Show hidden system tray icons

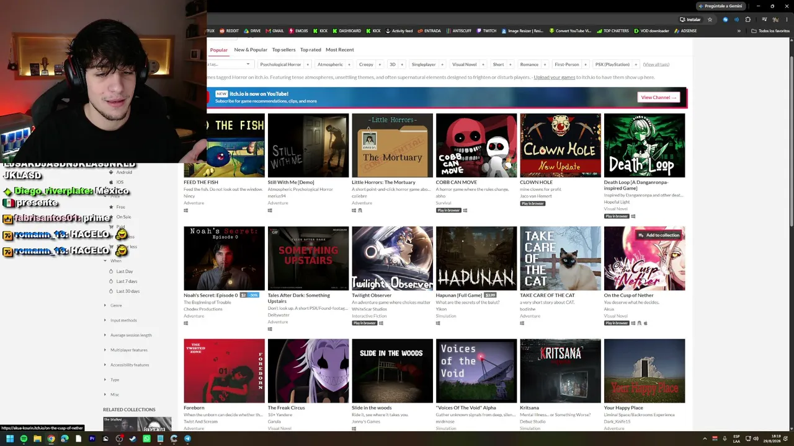[x=705, y=439]
